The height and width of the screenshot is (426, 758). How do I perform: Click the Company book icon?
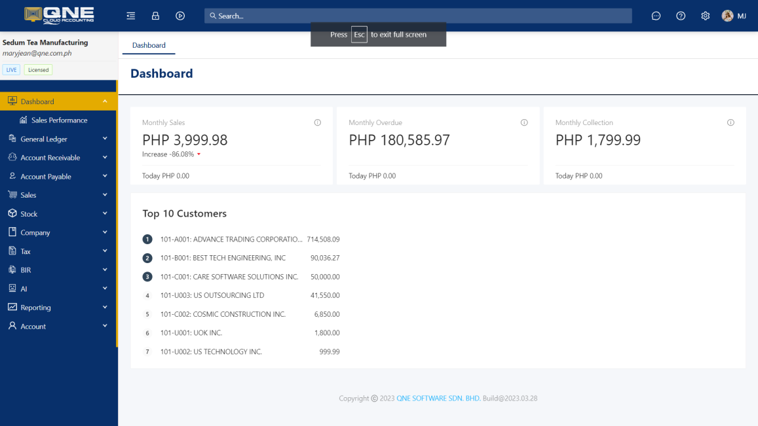coord(12,232)
